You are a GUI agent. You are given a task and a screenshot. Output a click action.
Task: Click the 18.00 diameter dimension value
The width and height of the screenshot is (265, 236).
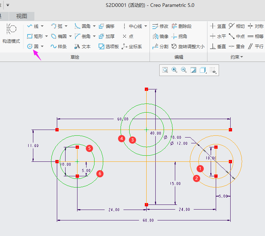point(176,138)
